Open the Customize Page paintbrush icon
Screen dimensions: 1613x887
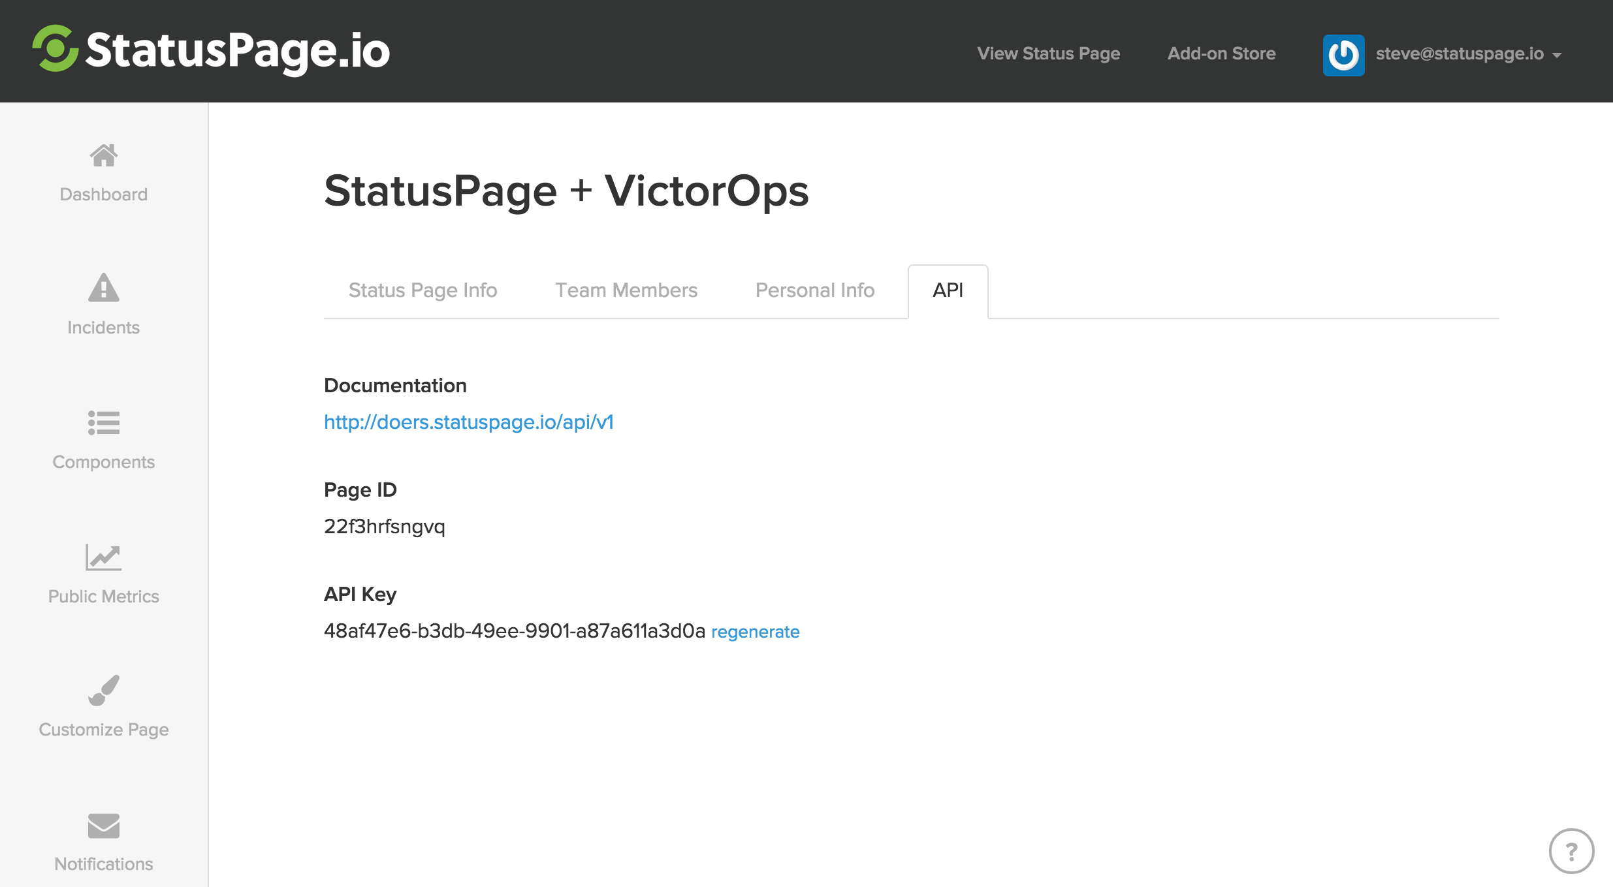104,691
